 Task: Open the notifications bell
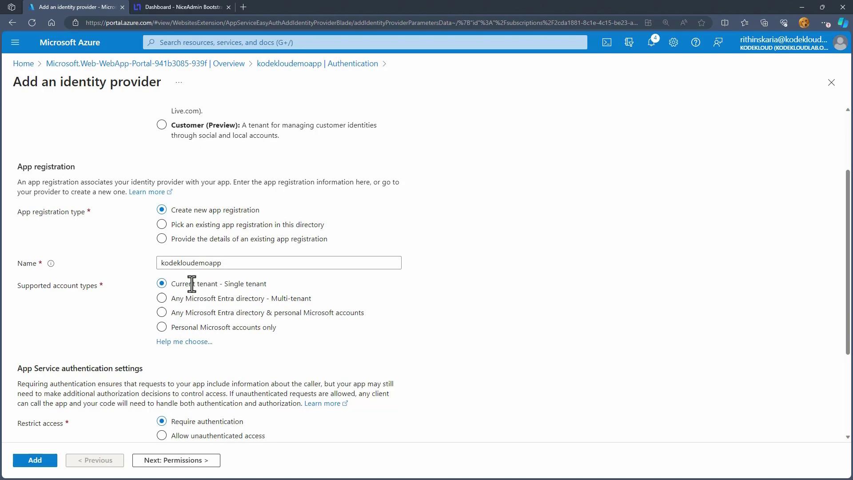(x=651, y=42)
